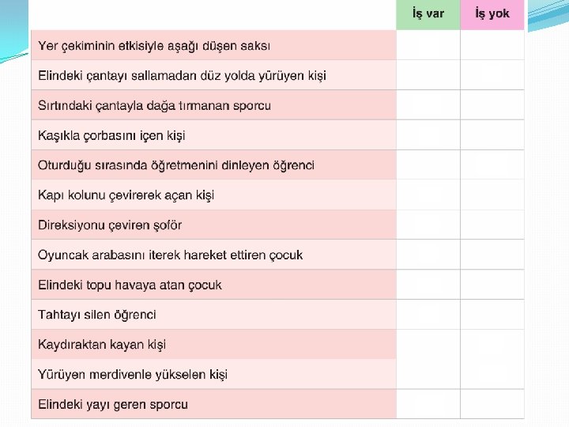Mark İş var for oyuncak arabasını iten çocuk

[x=428, y=255]
